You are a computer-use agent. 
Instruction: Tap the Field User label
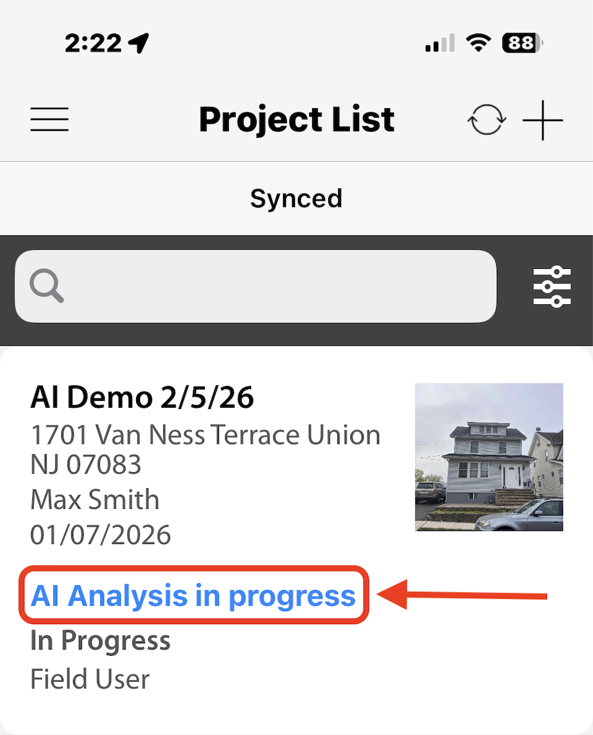(x=90, y=679)
